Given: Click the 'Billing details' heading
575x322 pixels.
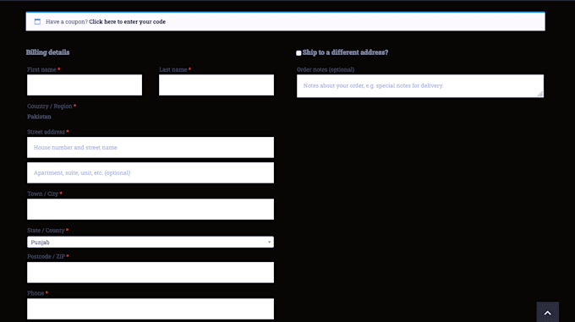Looking at the screenshot, I should tap(47, 52).
